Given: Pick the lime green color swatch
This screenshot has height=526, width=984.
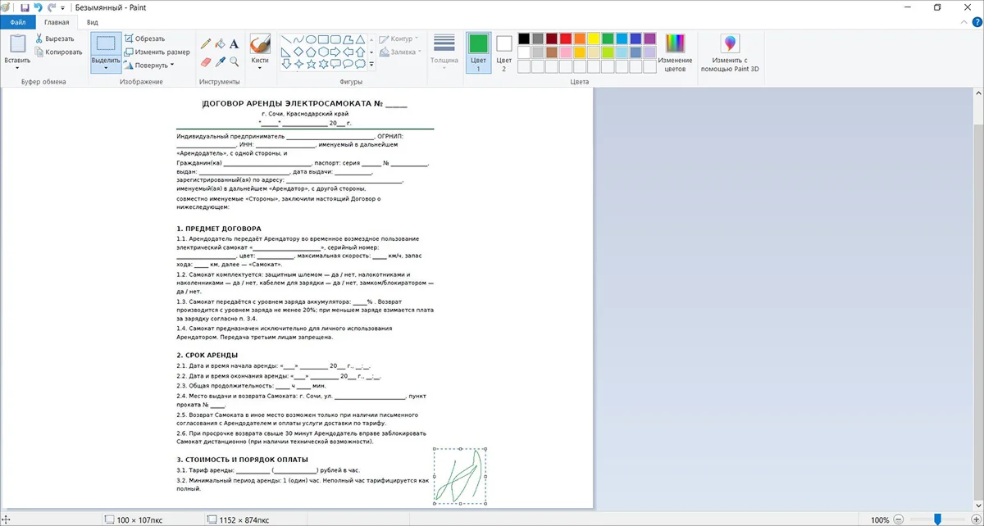Looking at the screenshot, I should [608, 52].
